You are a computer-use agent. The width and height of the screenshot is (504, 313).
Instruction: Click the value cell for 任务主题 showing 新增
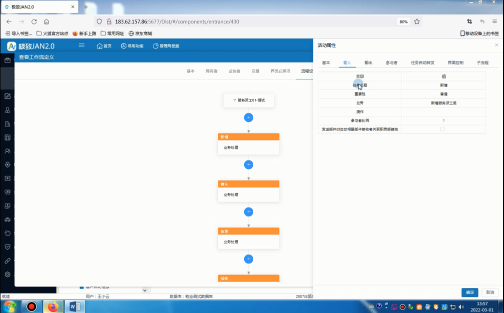click(444, 85)
